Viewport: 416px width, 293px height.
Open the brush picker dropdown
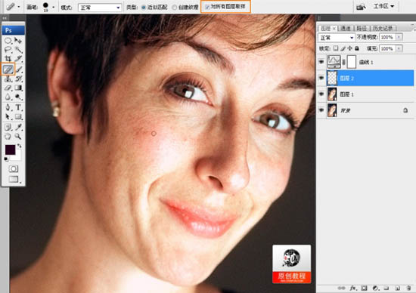click(54, 7)
